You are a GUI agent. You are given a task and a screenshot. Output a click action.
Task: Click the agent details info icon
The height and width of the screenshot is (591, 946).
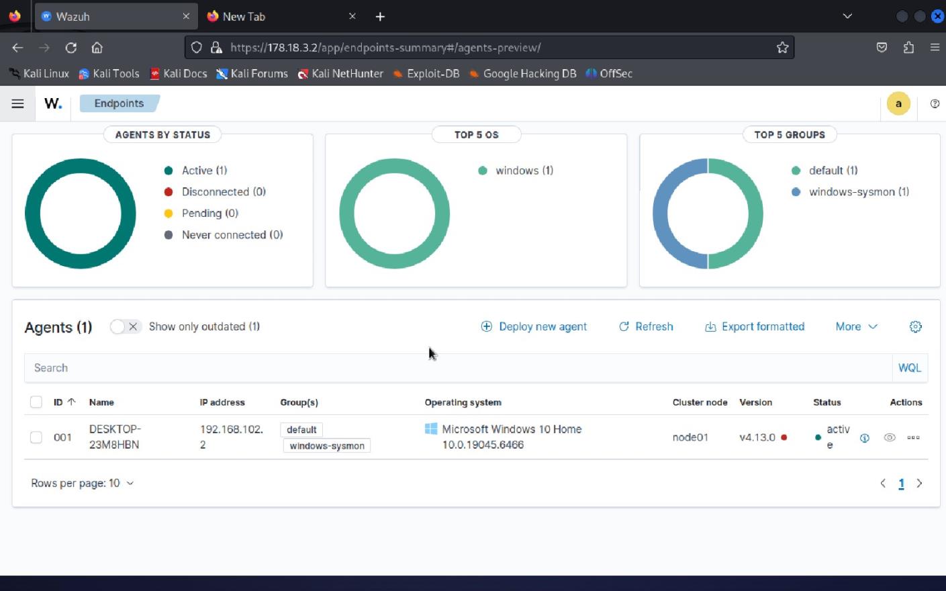point(864,437)
